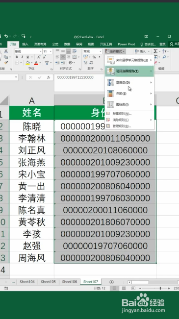Viewport: 179px width, 319px height.
Task: Expand Highlight Cells Rules submenu
Action: coord(129,60)
